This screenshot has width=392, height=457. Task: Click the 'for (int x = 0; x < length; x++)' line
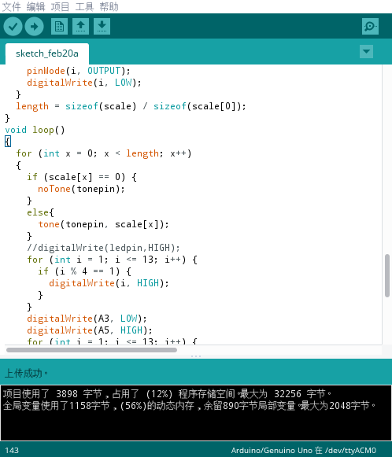pyautogui.click(x=104, y=153)
